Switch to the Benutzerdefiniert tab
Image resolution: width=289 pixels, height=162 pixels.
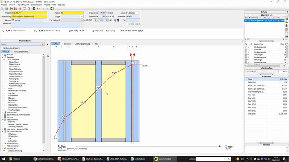20,52
